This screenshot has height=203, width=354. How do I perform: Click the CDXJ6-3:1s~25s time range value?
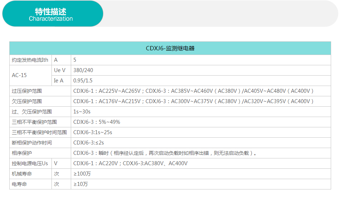[x=93, y=132]
